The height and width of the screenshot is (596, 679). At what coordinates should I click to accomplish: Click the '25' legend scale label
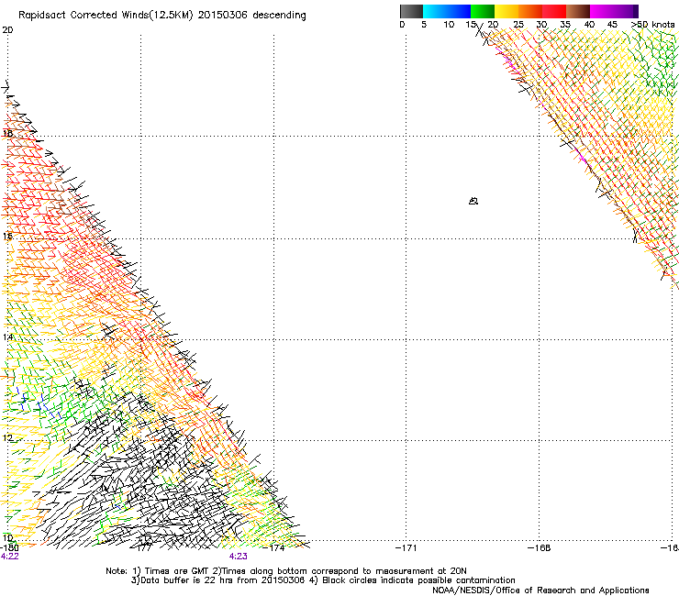(x=518, y=25)
